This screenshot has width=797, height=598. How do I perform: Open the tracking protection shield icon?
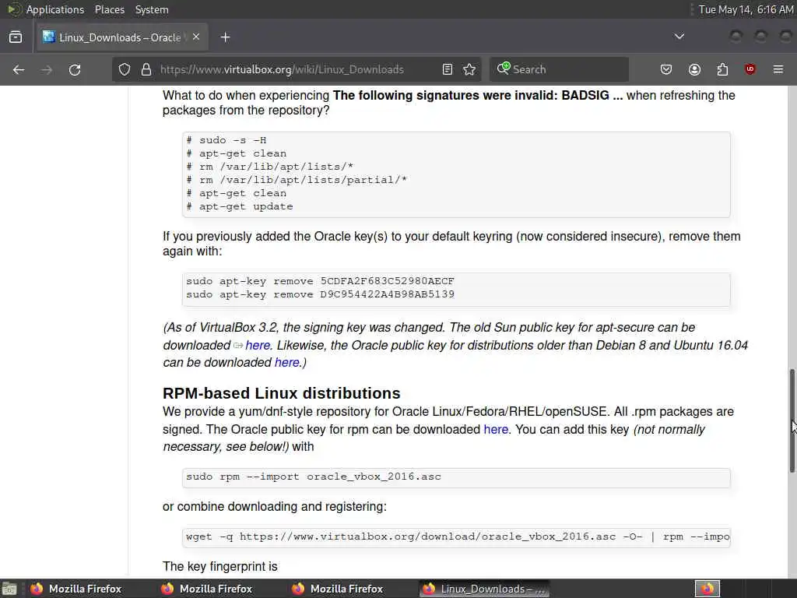pos(125,69)
